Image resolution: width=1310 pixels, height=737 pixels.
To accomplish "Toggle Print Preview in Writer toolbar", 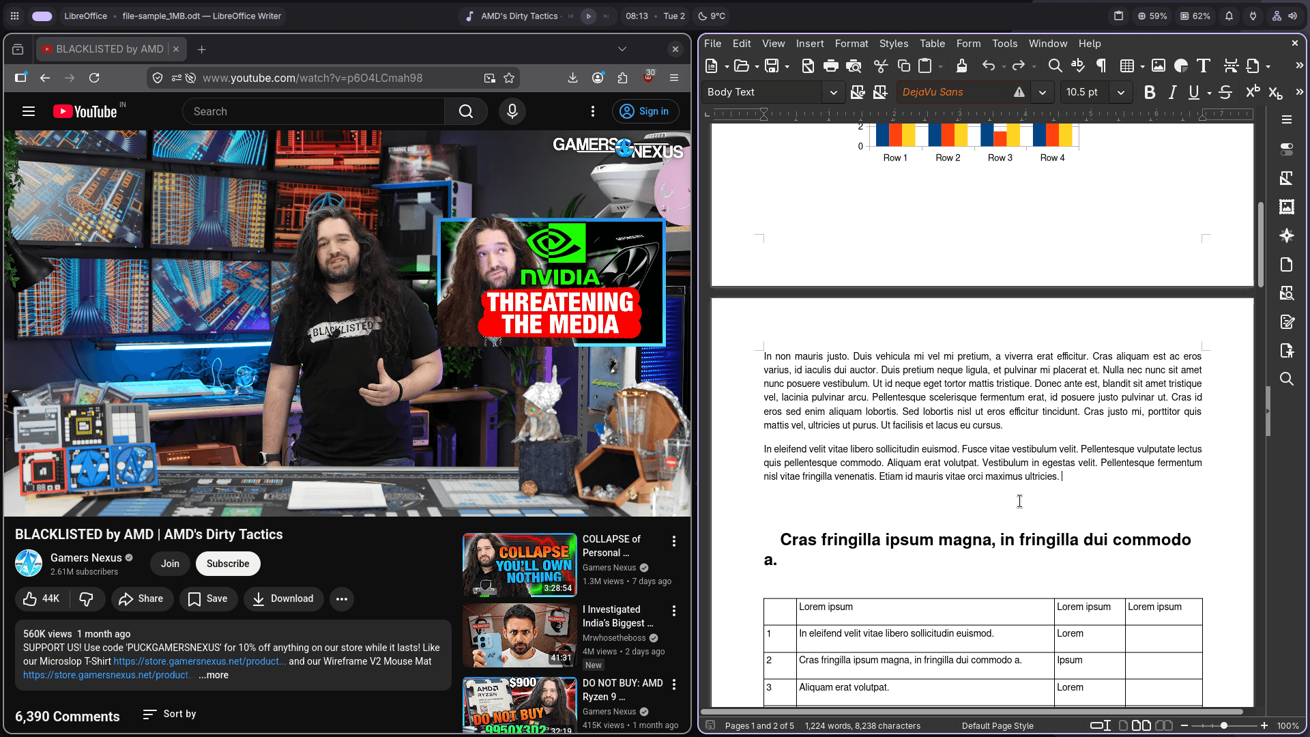I will point(854,66).
